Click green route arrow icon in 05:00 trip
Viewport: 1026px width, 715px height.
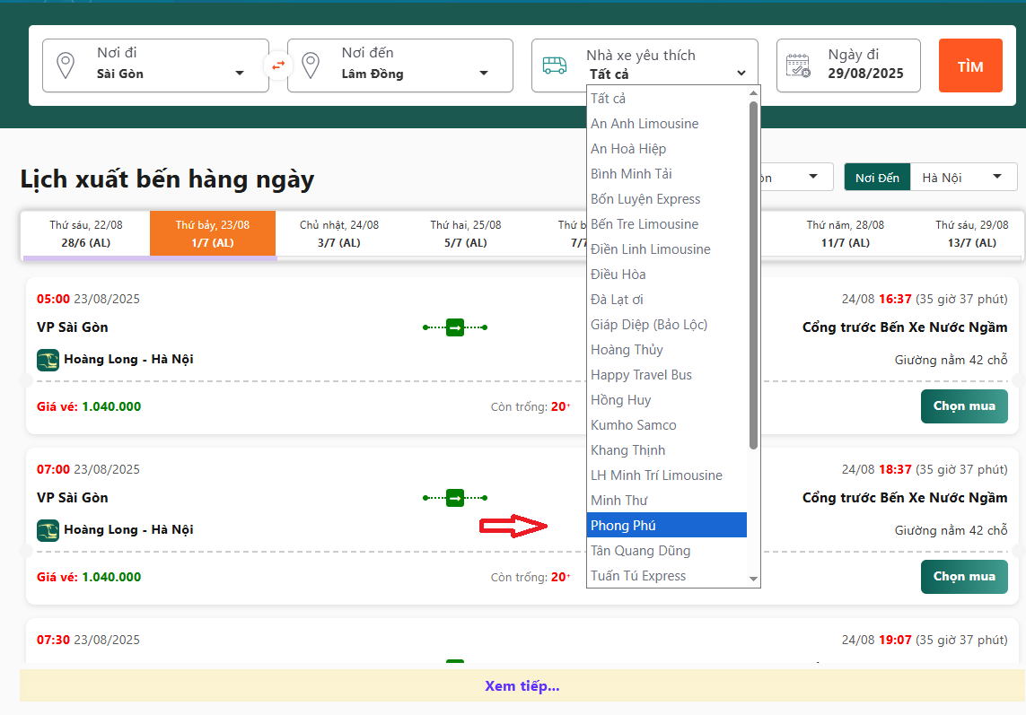[x=455, y=327]
